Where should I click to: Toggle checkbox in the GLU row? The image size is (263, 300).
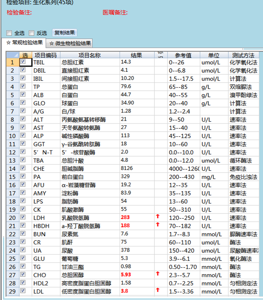click(23, 258)
